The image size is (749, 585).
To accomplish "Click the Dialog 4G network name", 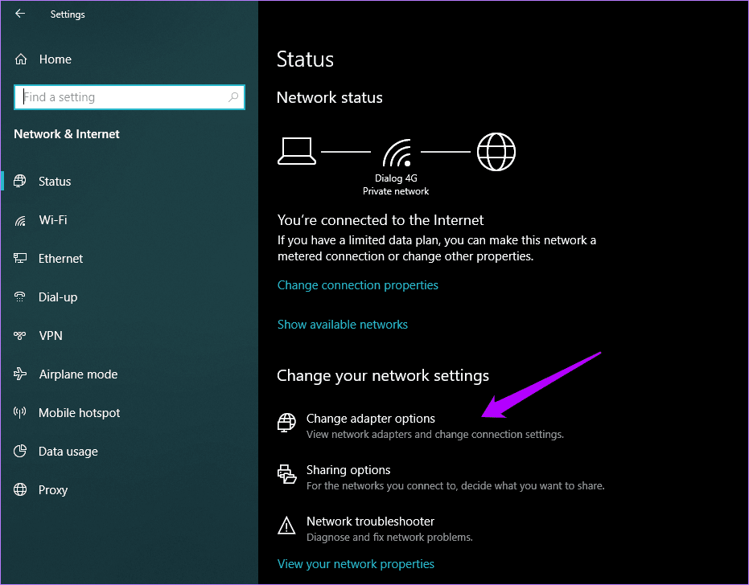I will coord(396,178).
